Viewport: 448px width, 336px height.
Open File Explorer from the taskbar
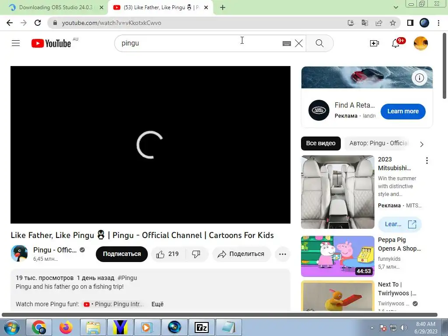93,327
